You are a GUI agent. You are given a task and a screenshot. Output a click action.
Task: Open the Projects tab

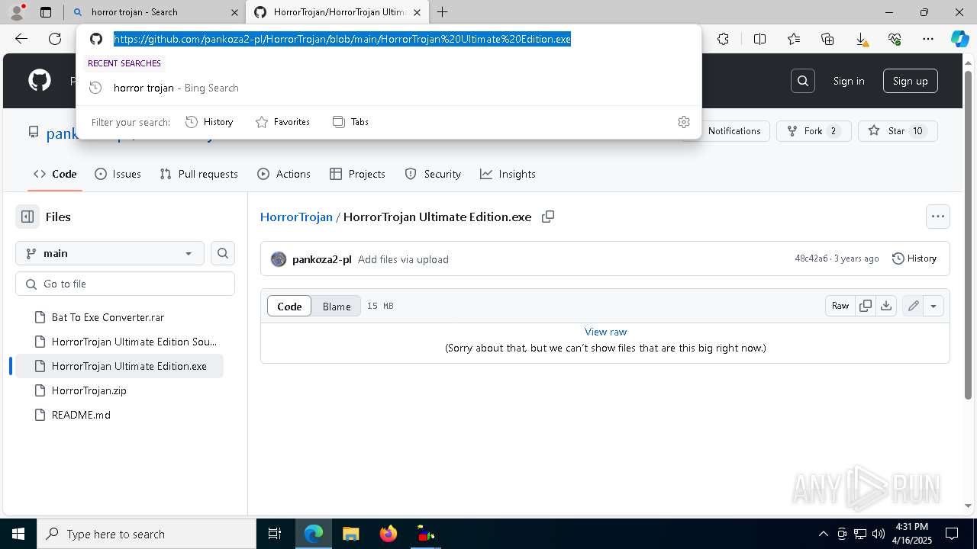click(x=357, y=174)
